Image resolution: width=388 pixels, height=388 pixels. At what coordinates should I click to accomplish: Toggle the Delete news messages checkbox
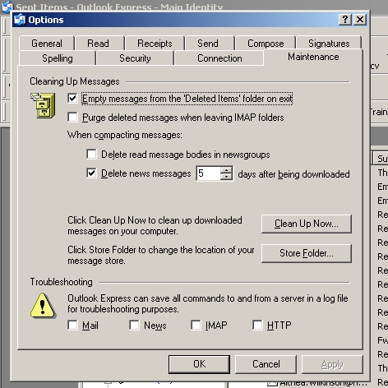[91, 173]
